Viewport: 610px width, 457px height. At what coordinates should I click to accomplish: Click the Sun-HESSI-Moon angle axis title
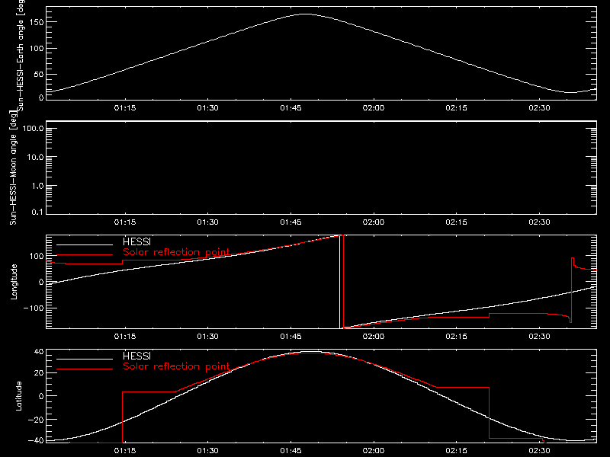(13, 168)
